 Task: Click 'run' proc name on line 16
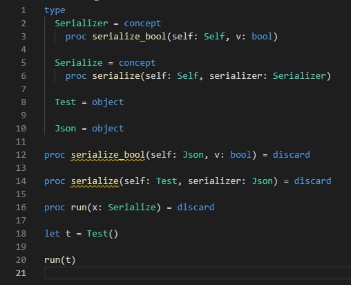[79, 208]
